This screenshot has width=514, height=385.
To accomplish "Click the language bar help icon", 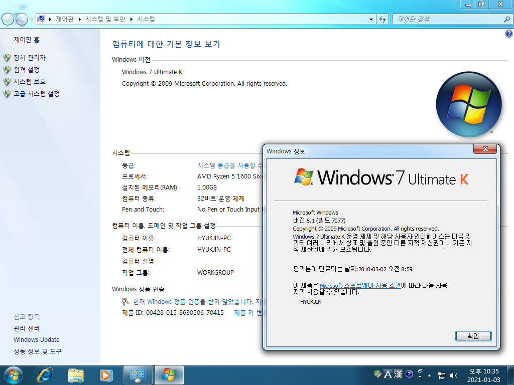I will [409, 374].
